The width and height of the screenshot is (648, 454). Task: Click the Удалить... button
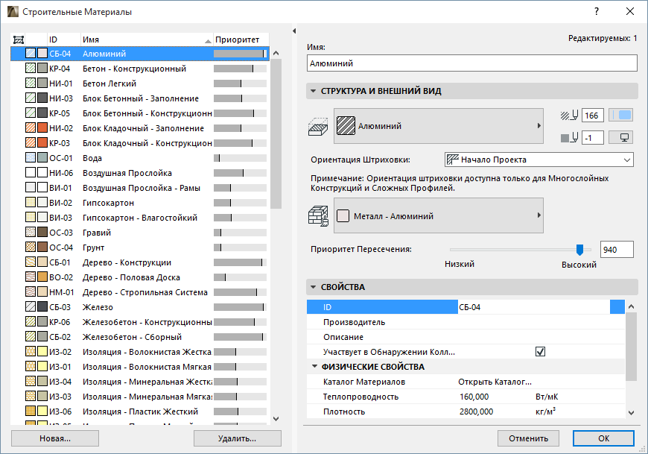click(237, 438)
